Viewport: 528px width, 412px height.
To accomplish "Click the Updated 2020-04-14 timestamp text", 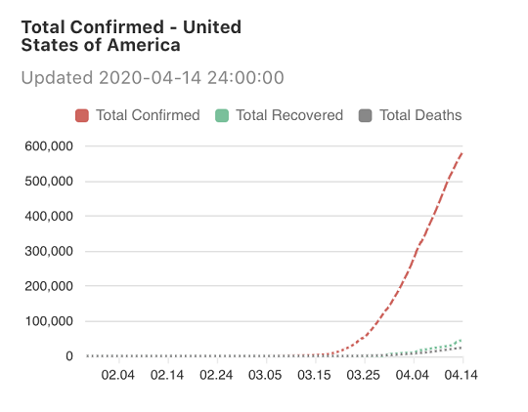I will [153, 78].
